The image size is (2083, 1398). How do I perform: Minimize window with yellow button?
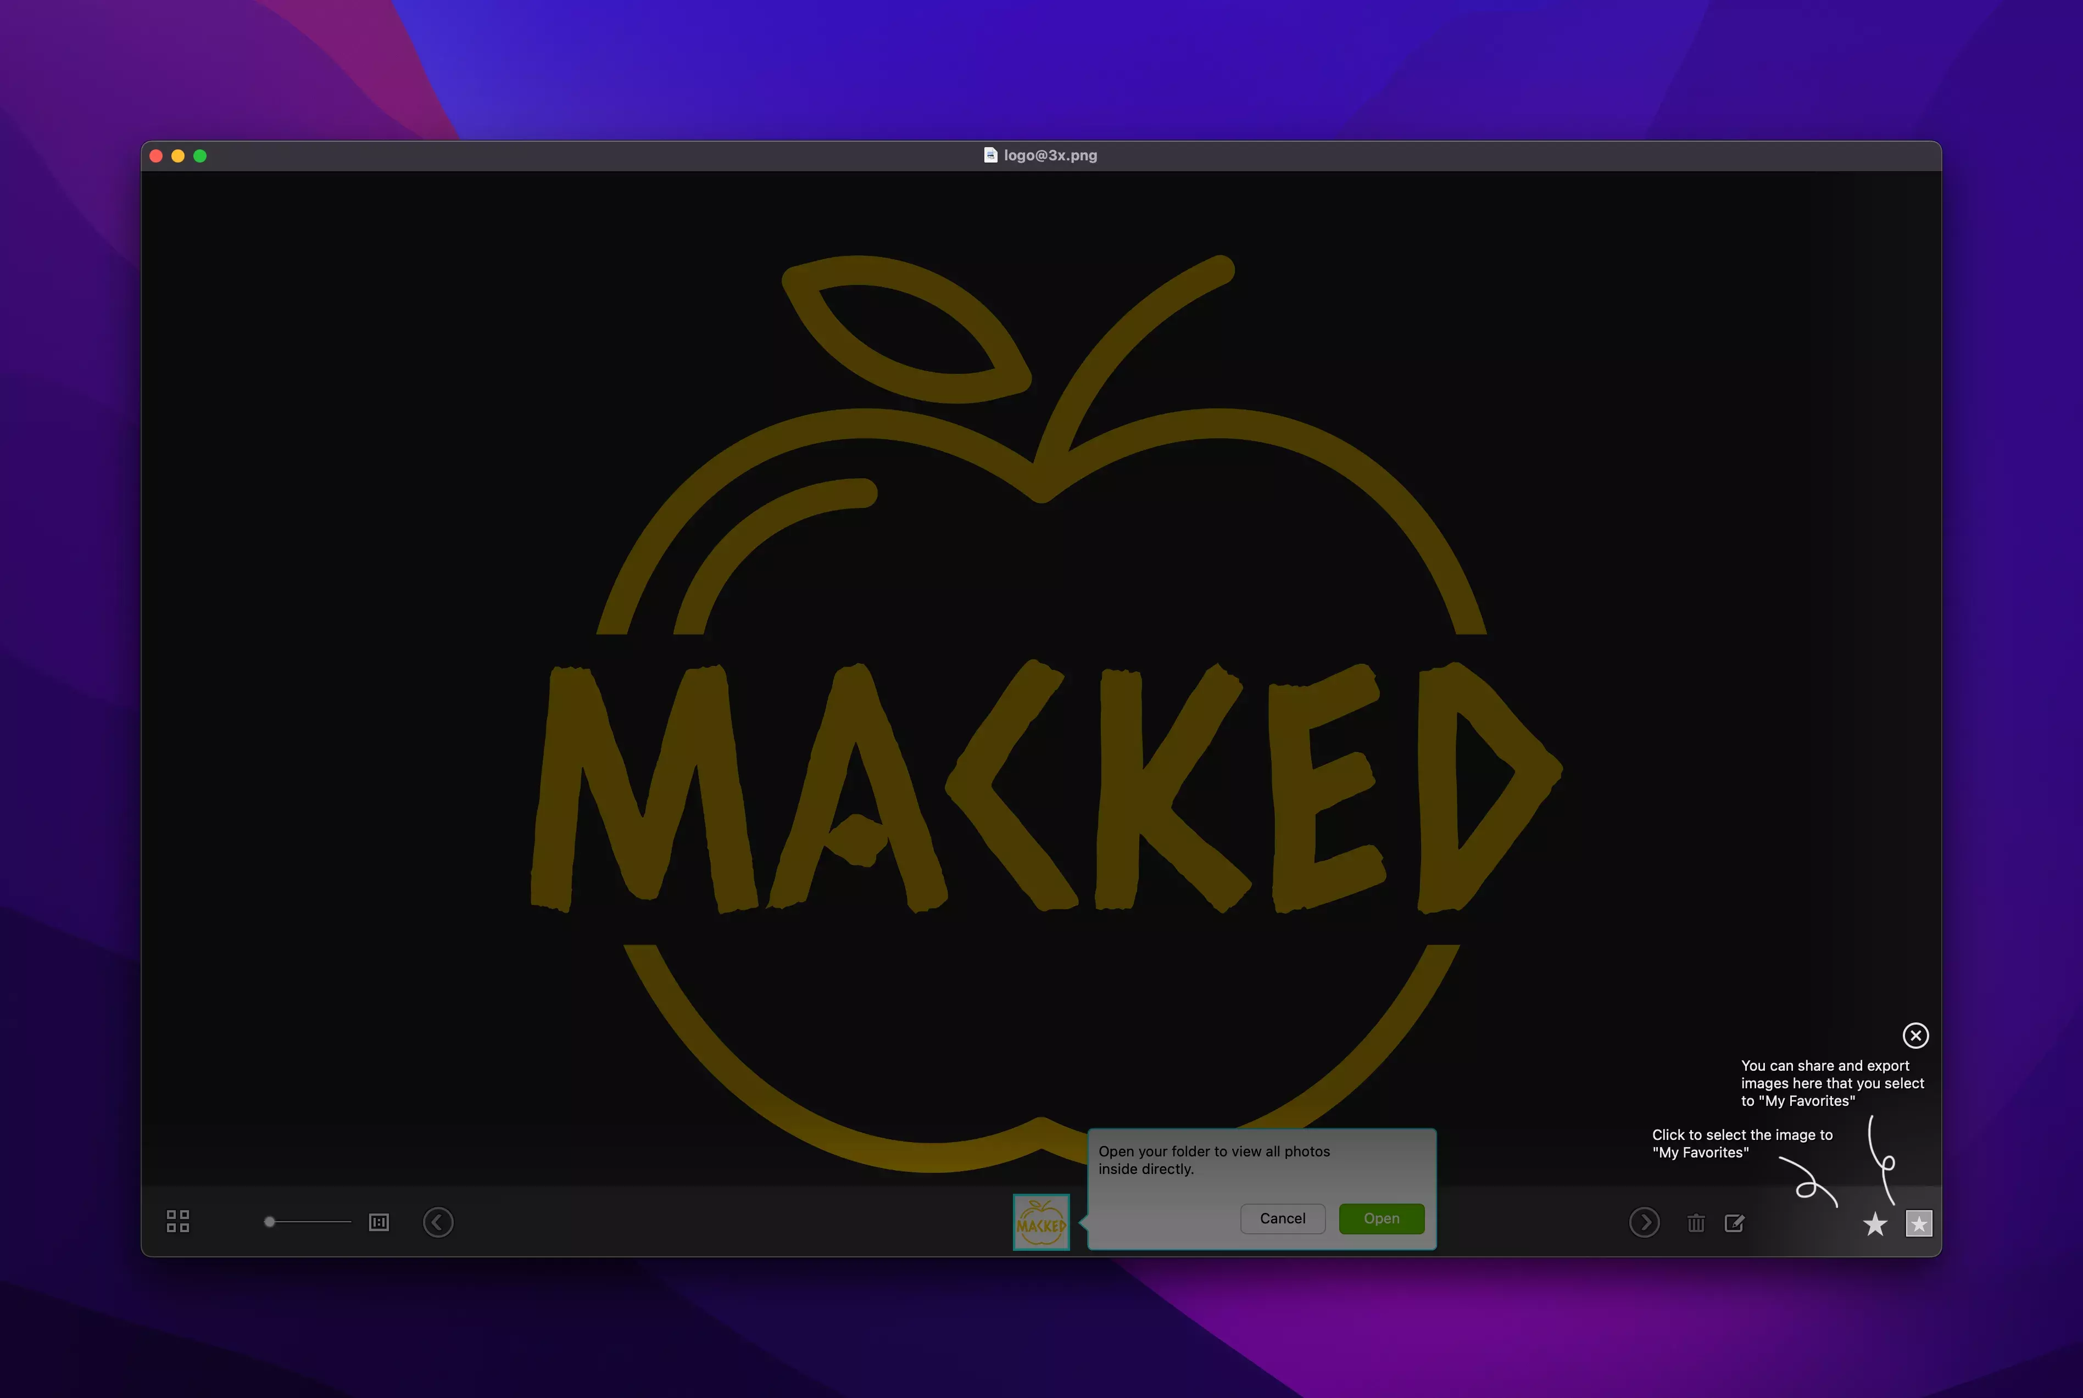(x=177, y=156)
